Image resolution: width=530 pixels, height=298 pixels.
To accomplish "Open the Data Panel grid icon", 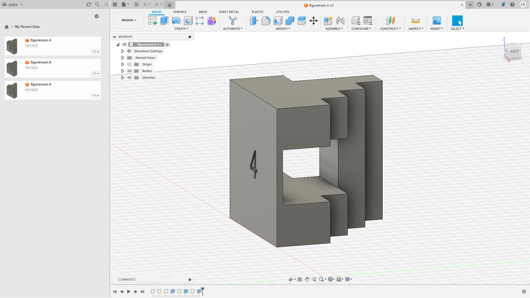I will [115, 4].
